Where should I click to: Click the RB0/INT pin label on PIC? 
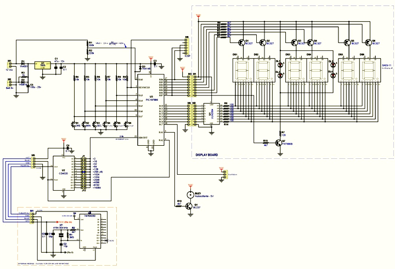143,138
